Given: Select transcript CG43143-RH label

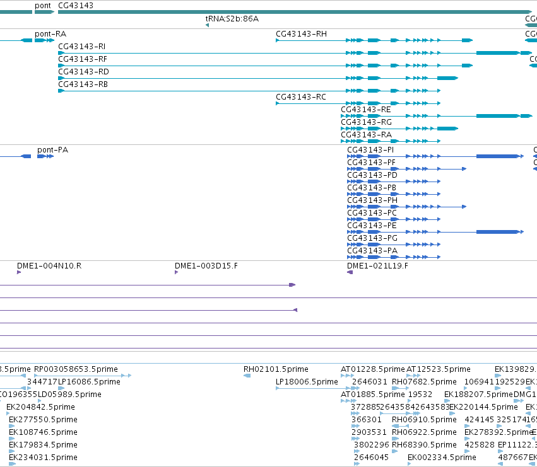Looking at the screenshot, I should (302, 34).
